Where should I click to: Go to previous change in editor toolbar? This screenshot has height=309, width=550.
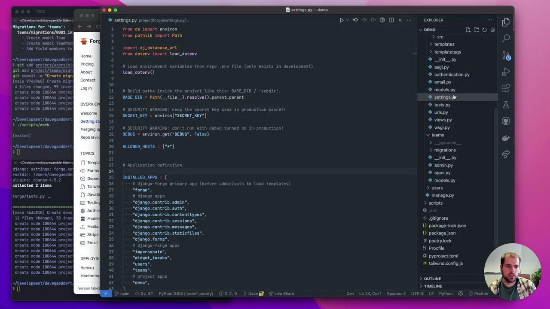355,20
